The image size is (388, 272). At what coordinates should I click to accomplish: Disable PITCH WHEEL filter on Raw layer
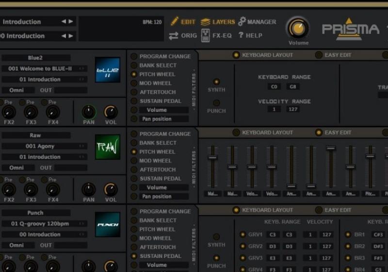134,152
